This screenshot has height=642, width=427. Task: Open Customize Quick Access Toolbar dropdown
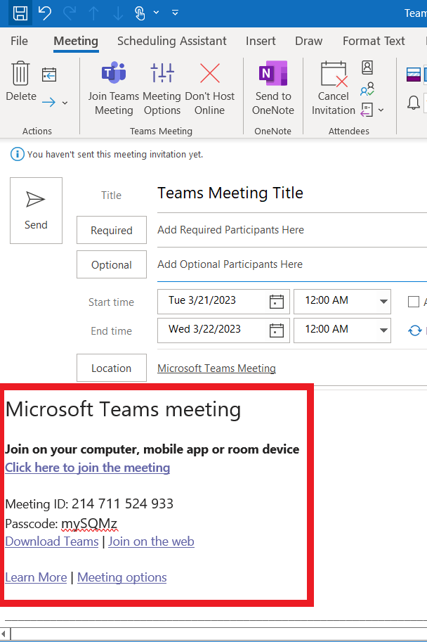coord(175,13)
